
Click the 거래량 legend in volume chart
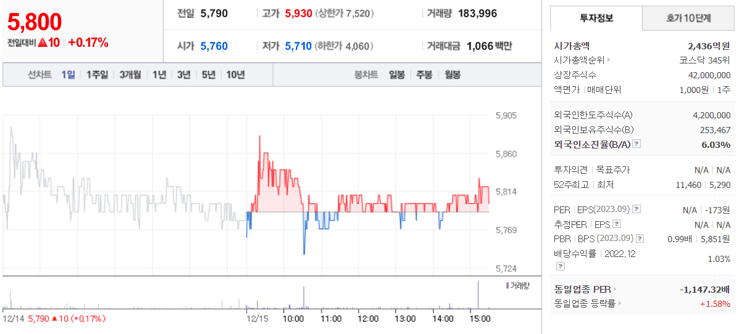point(519,286)
